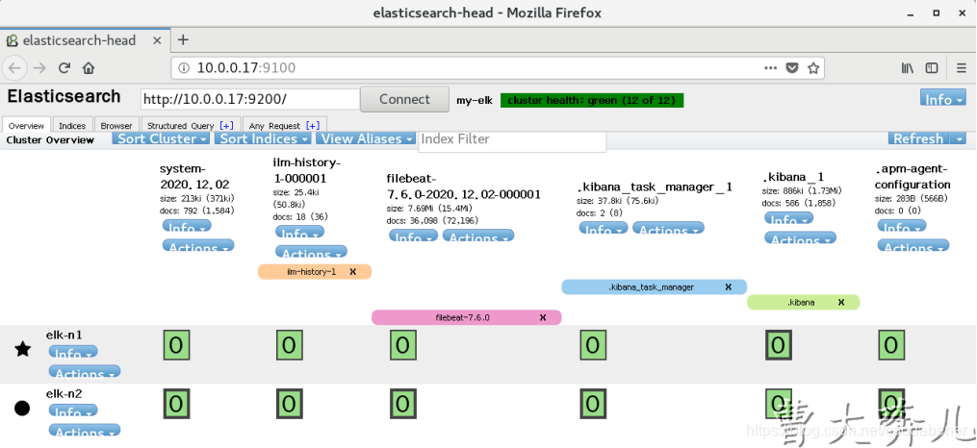
Task: Open Info dropdown for filebeat index
Action: [414, 236]
